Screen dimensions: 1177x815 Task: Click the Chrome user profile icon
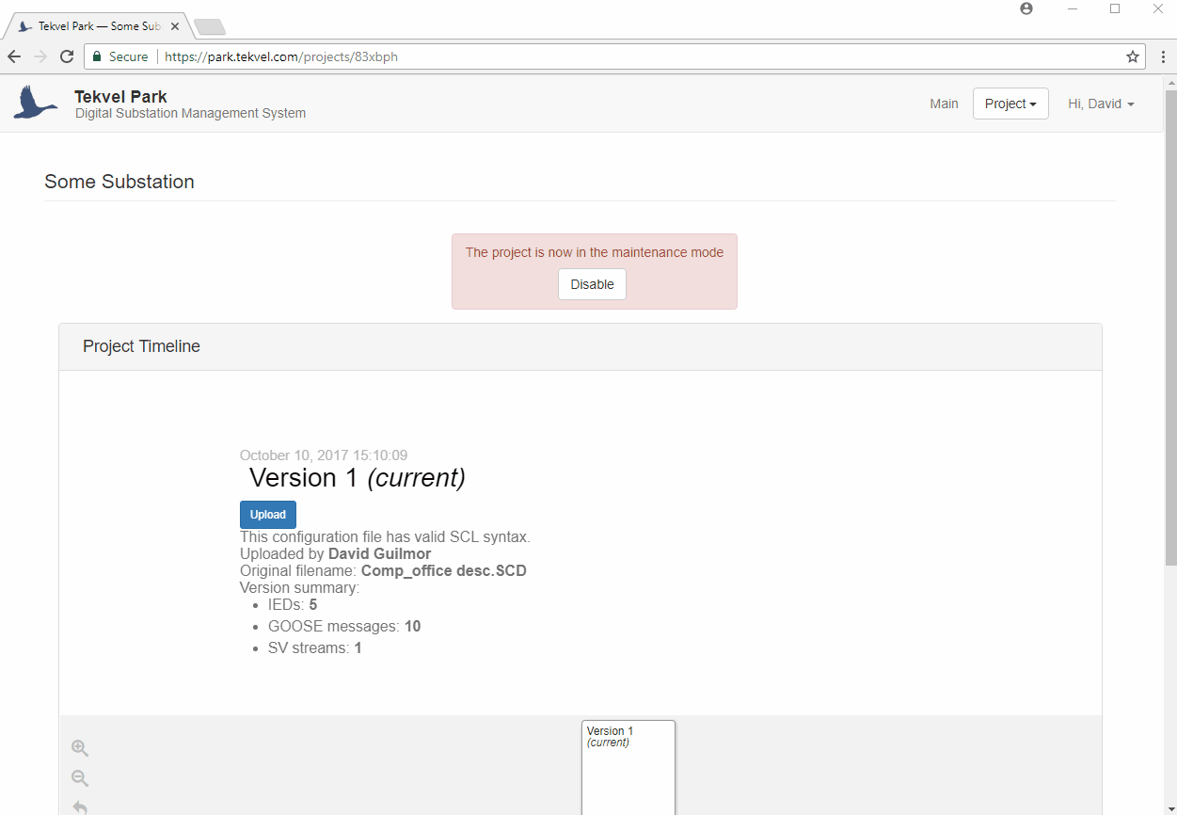tap(1026, 8)
